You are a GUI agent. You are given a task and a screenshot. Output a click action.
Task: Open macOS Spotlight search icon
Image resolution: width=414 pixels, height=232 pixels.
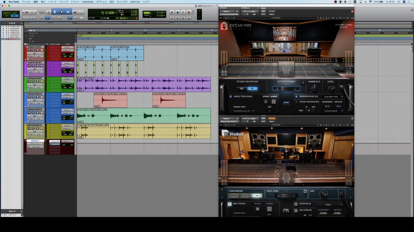tap(399, 2)
